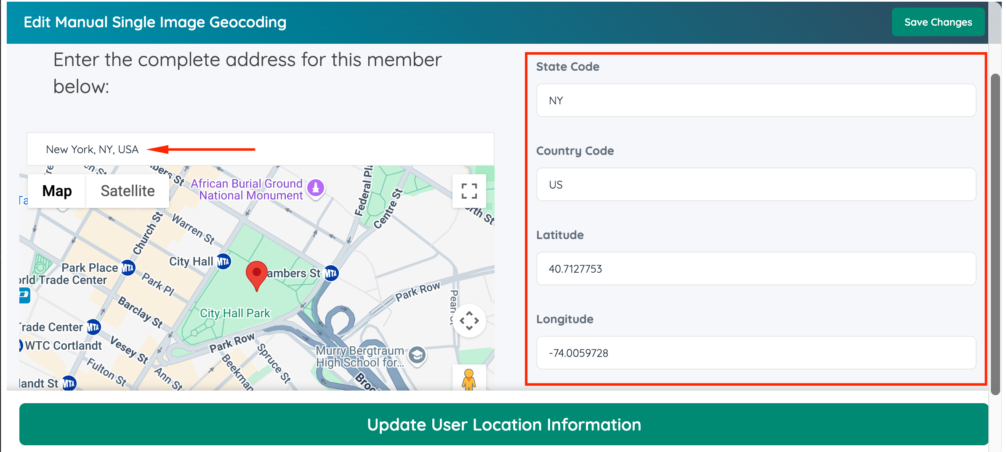Click Park Place MTA station icon
1006x452 pixels.
[128, 268]
